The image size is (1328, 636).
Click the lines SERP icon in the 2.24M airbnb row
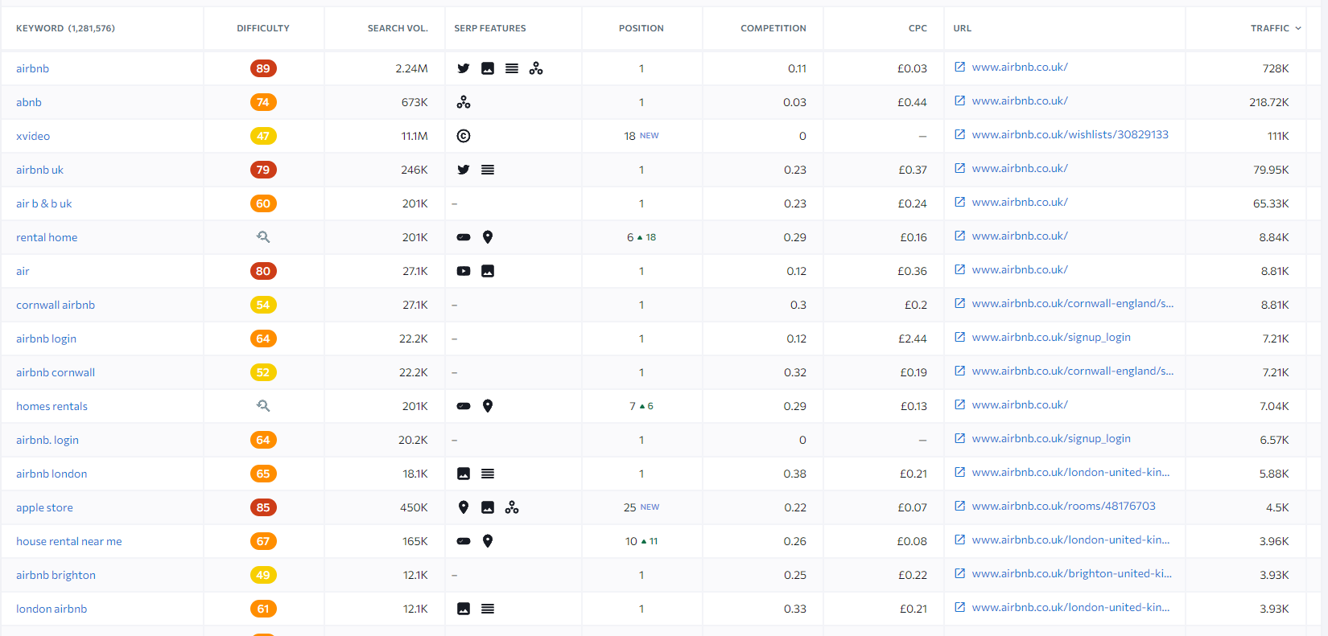[512, 68]
